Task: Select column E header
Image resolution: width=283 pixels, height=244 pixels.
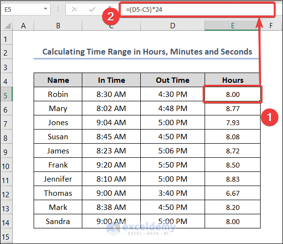Action: click(x=232, y=26)
